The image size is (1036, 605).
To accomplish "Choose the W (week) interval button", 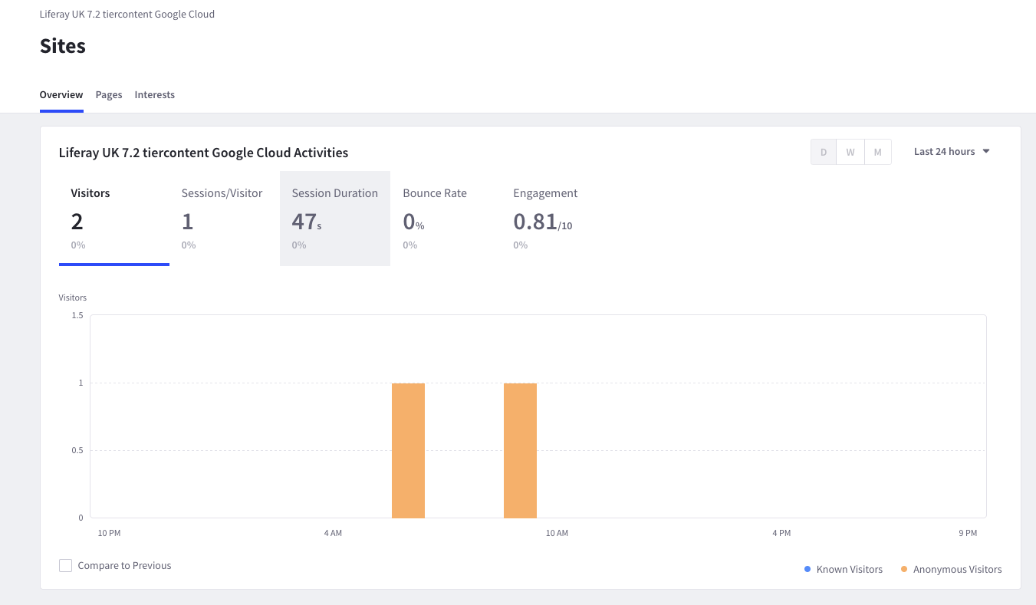I will pos(850,152).
